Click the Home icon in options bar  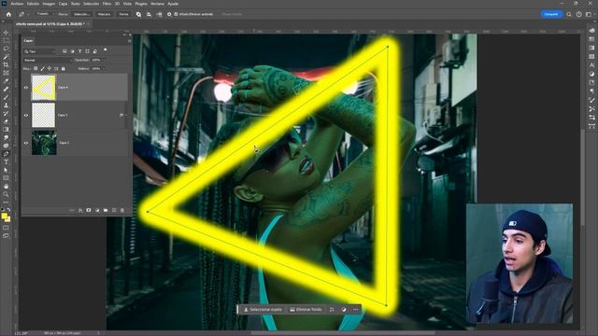pyautogui.click(x=8, y=14)
